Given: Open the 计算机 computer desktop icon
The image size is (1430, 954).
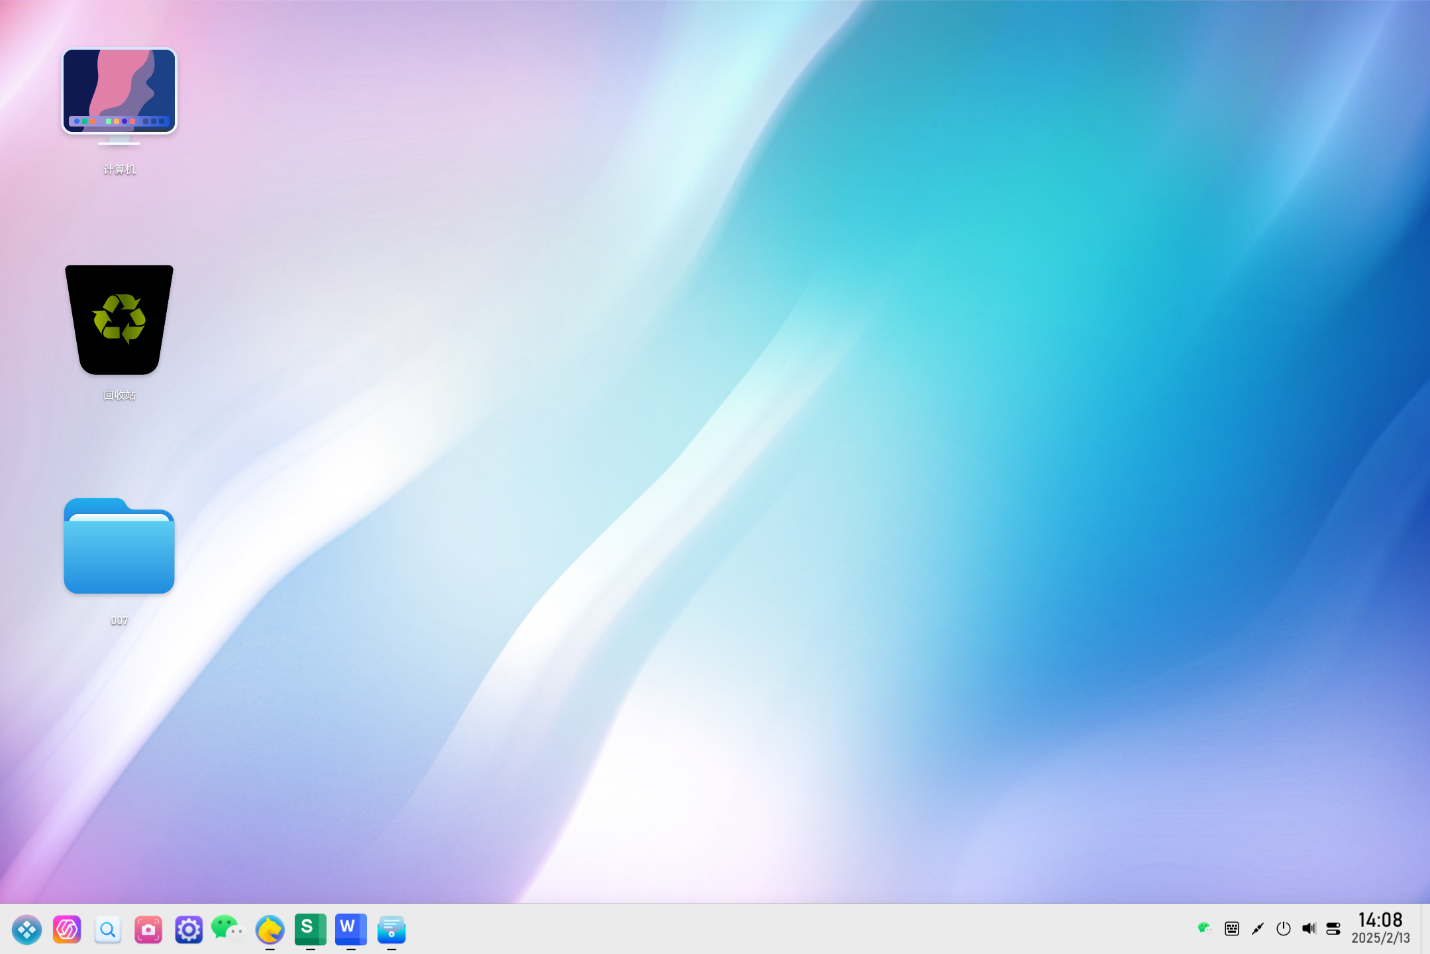Looking at the screenshot, I should click(119, 97).
